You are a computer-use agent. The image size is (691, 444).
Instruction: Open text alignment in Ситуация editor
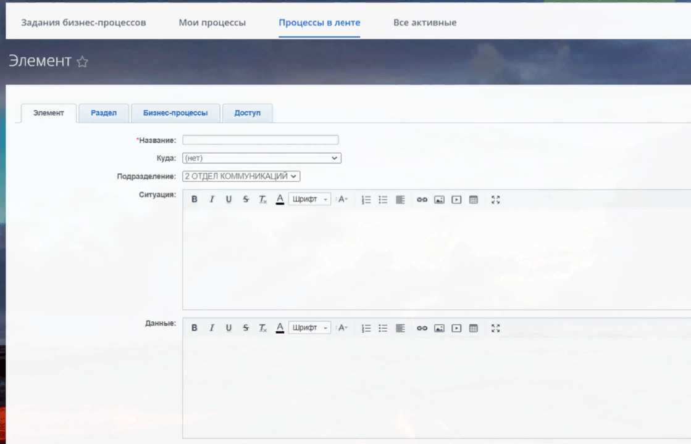400,200
